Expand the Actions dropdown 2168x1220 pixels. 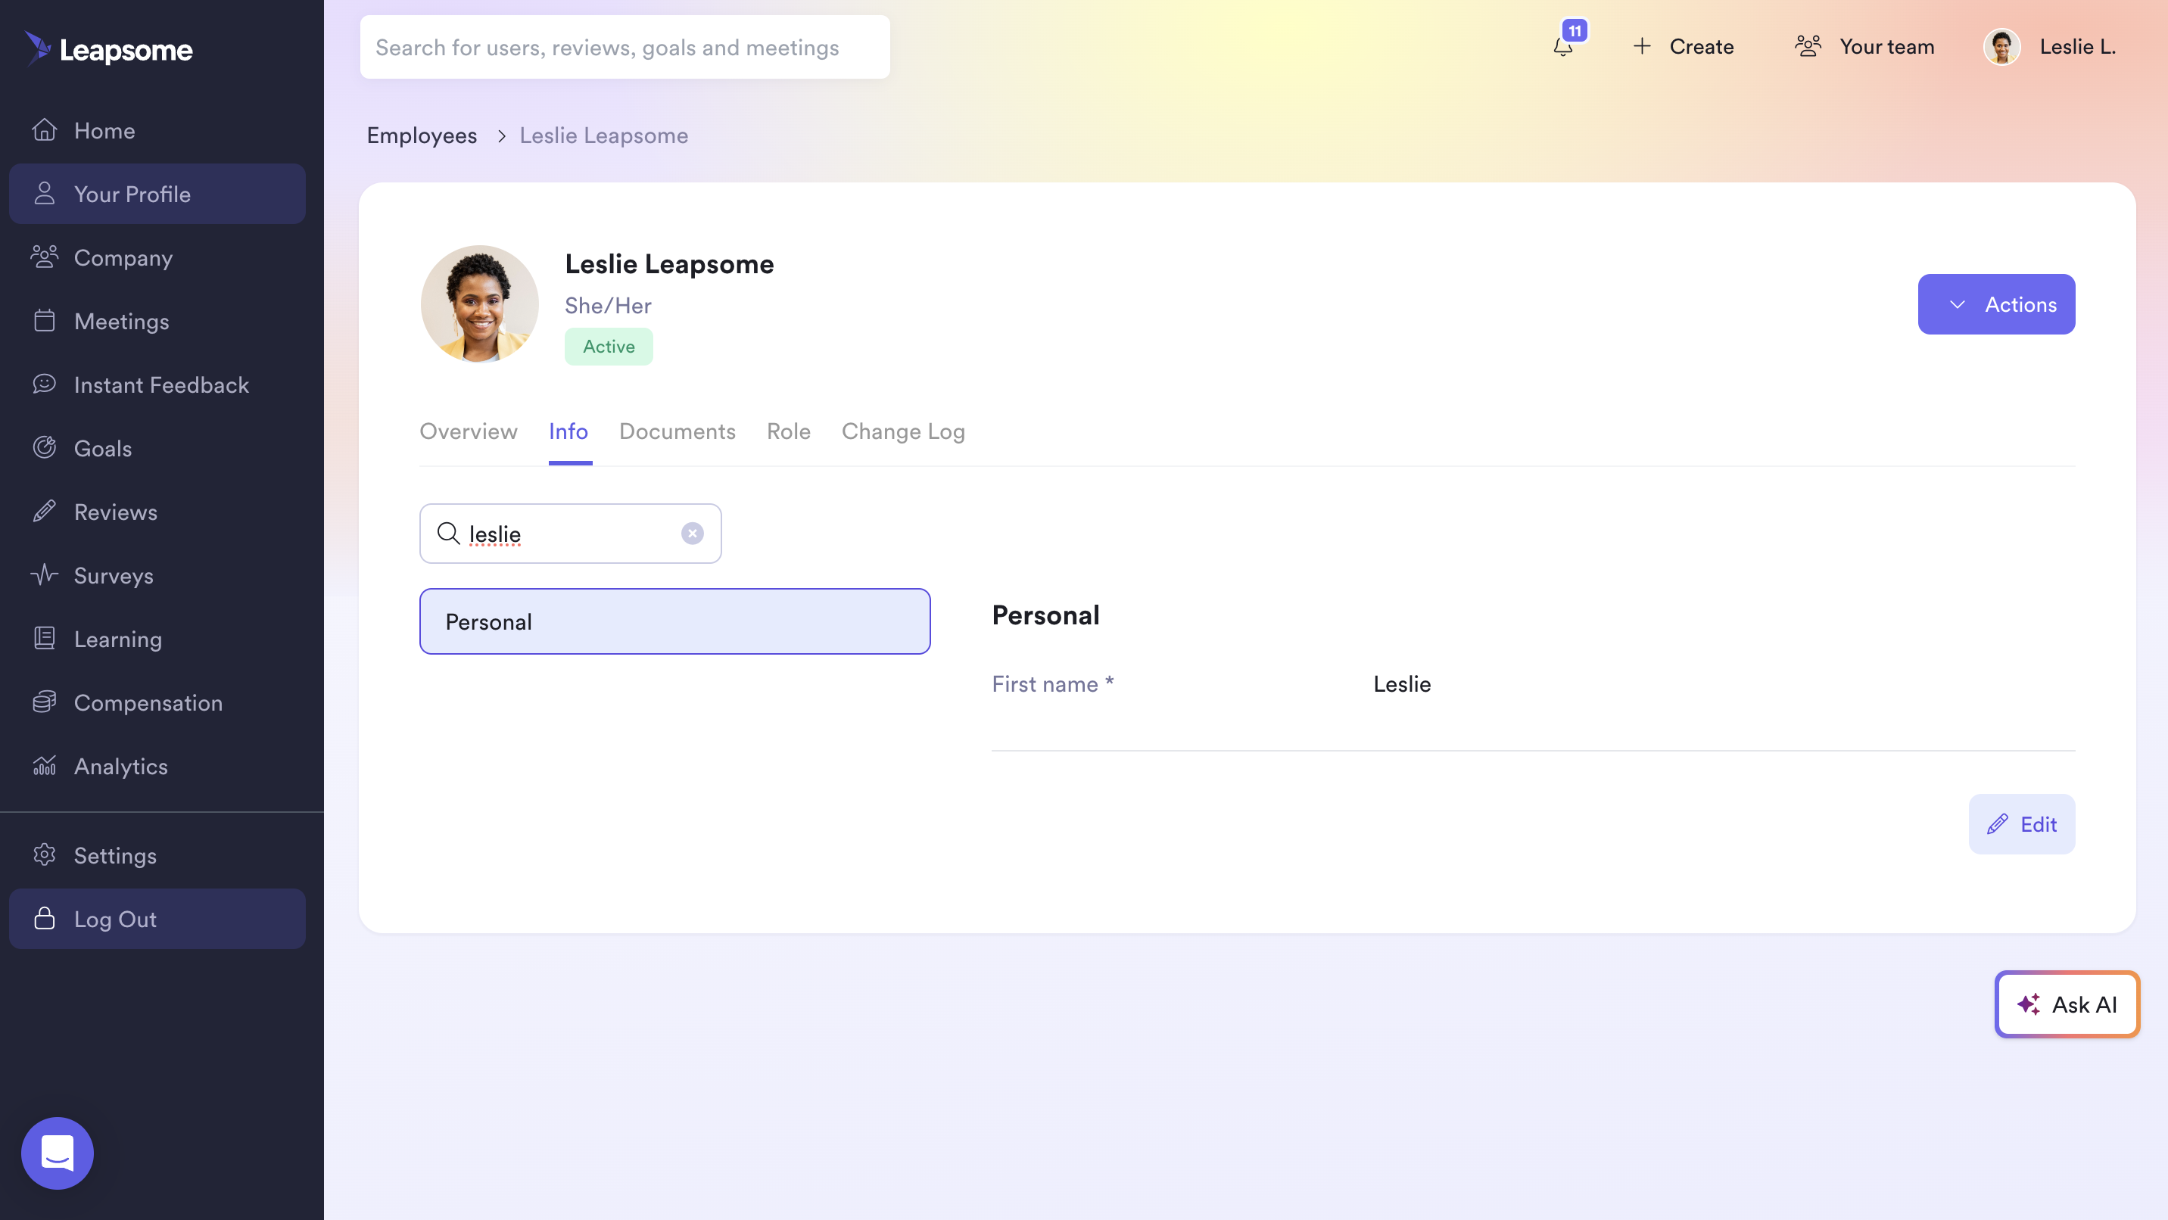coord(1996,303)
